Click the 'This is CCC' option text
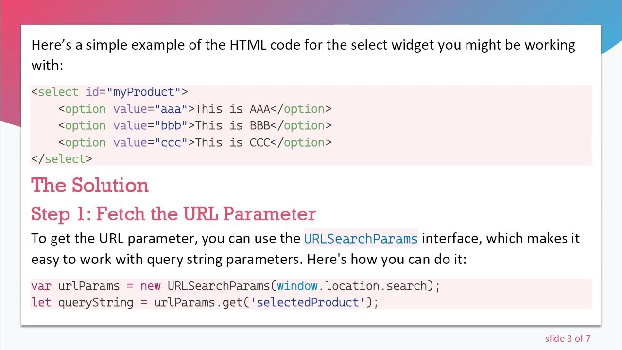Image resolution: width=622 pixels, height=350 pixels. [232, 142]
